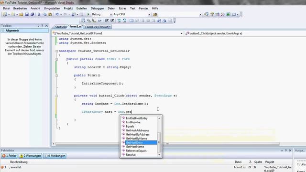Image resolution: width=306 pixels, height=172 pixels.
Task: Collapse the 'public Form1()' constructor outline
Action: click(56, 75)
